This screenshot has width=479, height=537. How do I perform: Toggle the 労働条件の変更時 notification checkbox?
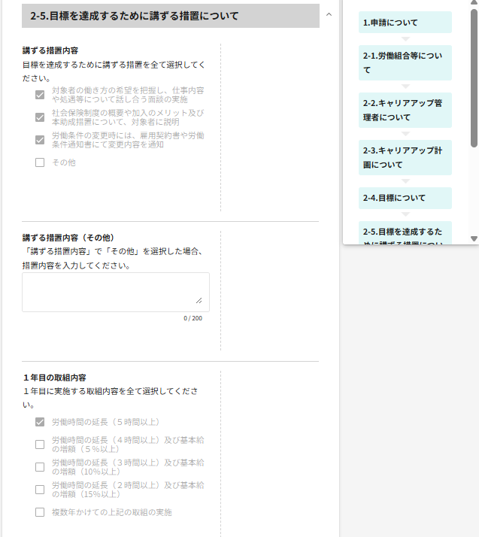pos(40,140)
